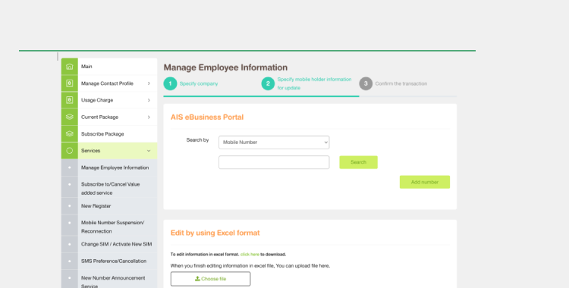The image size is (569, 288).
Task: Click the Usage Charge icon
Action: (x=70, y=100)
